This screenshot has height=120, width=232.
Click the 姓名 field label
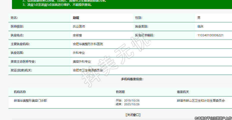pyautogui.click(x=14, y=18)
